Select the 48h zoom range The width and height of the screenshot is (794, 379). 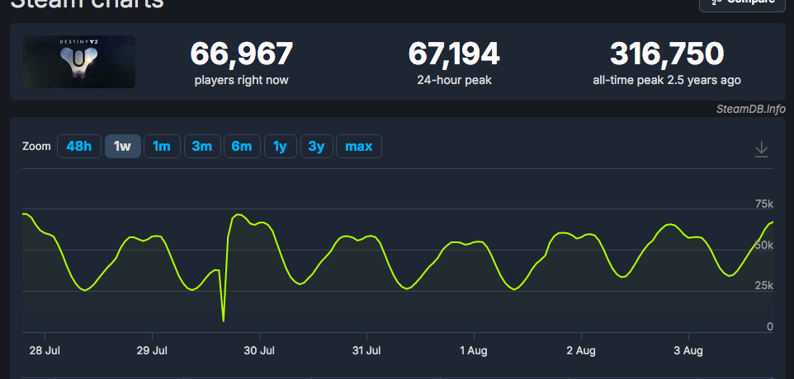[x=79, y=147]
